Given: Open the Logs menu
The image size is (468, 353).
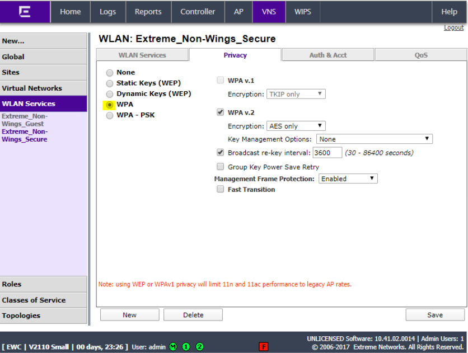Looking at the screenshot, I should (107, 12).
